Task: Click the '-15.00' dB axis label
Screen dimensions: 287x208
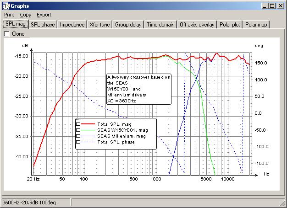Action: (x=22, y=56)
